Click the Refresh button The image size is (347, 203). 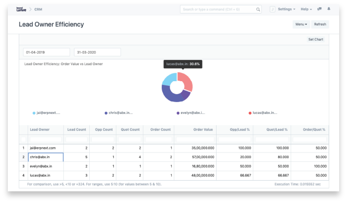[x=320, y=24]
